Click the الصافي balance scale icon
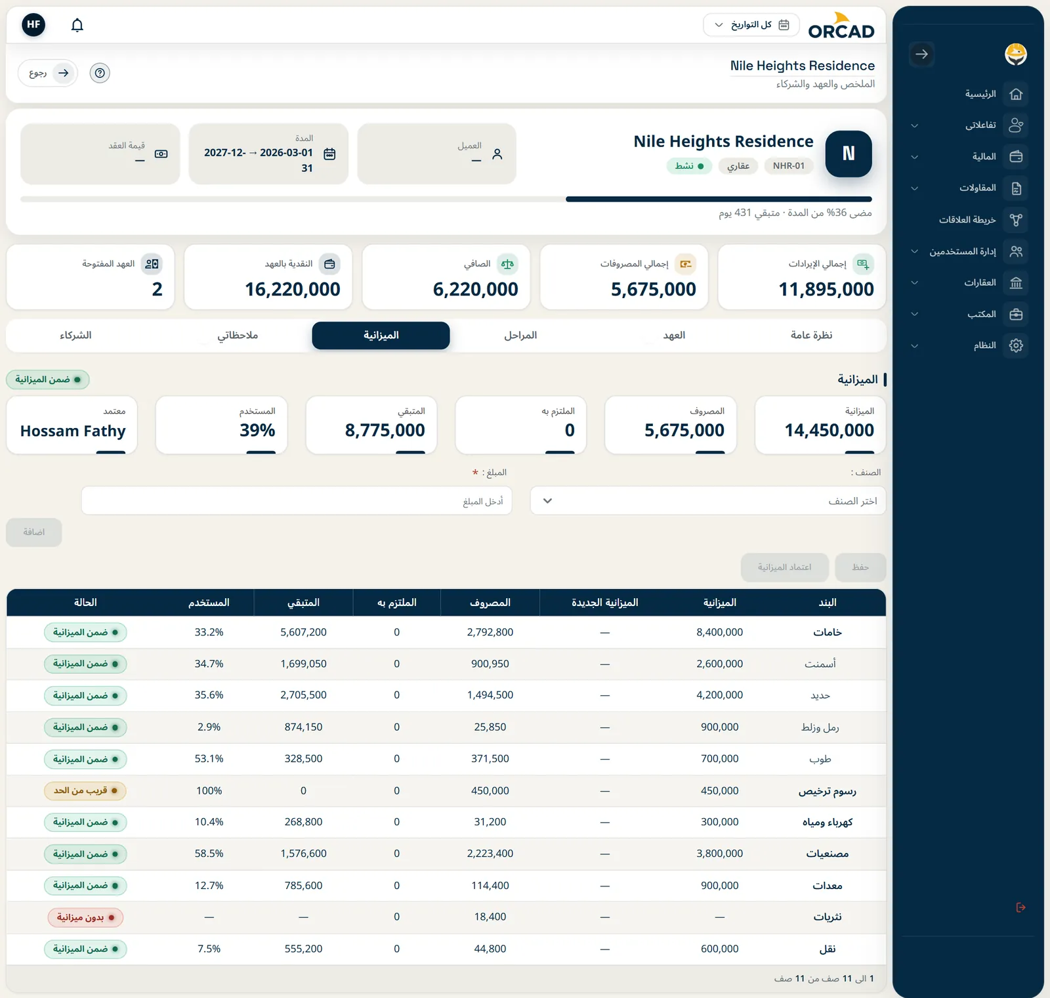 coord(507,264)
